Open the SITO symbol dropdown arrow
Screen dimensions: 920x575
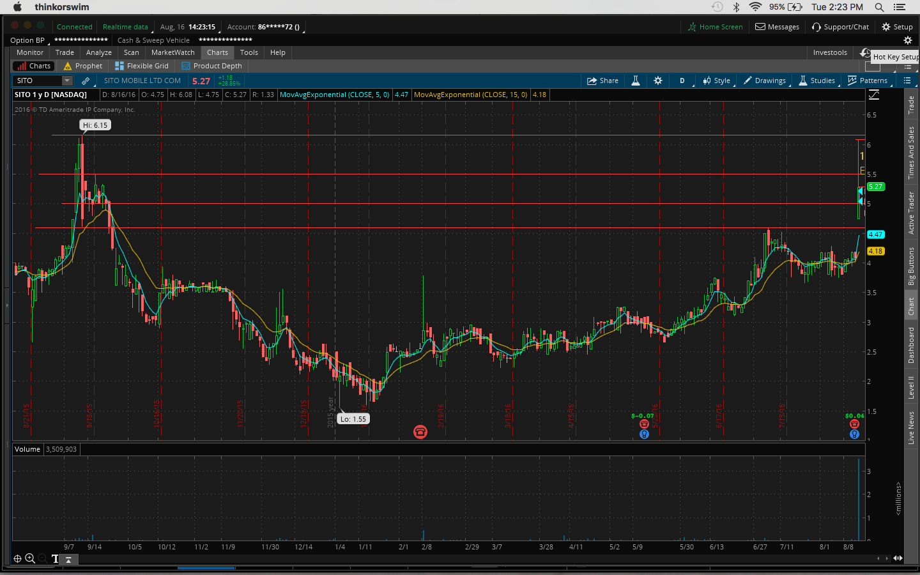[x=67, y=80]
